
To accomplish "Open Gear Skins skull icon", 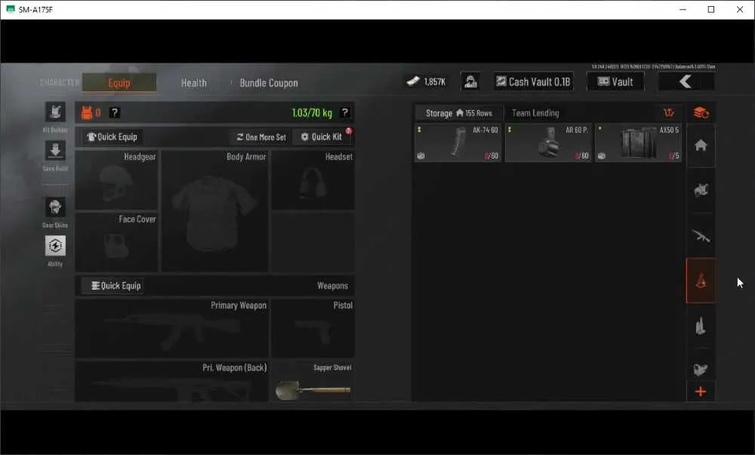I will pyautogui.click(x=55, y=208).
